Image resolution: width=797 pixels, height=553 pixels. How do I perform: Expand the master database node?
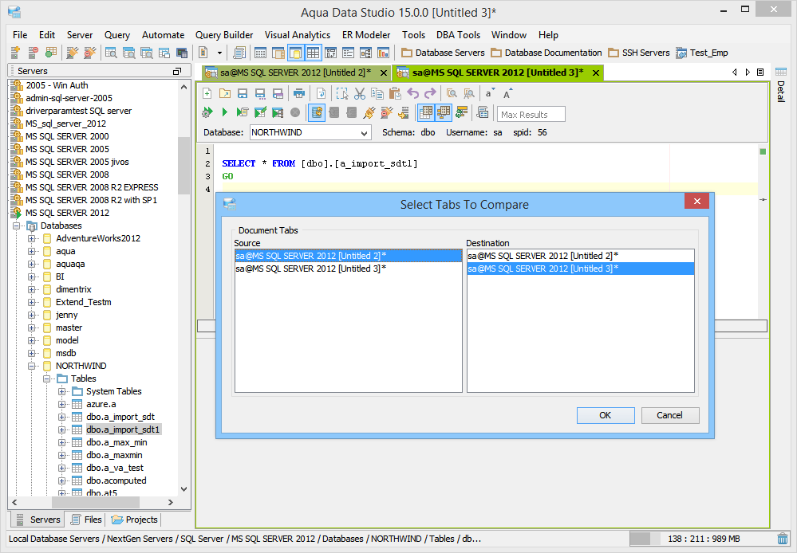point(32,328)
